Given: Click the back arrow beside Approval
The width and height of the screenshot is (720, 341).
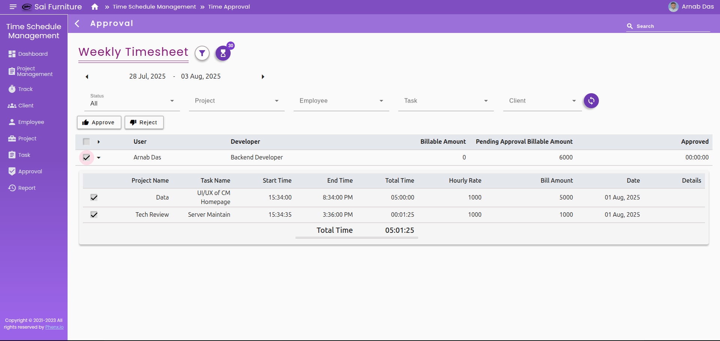Looking at the screenshot, I should tap(77, 24).
